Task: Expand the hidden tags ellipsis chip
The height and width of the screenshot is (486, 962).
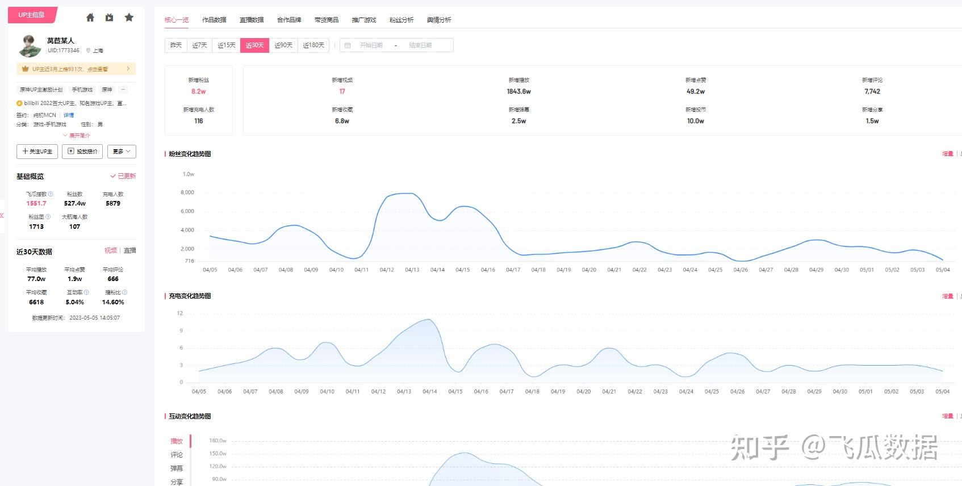Action: [x=123, y=90]
